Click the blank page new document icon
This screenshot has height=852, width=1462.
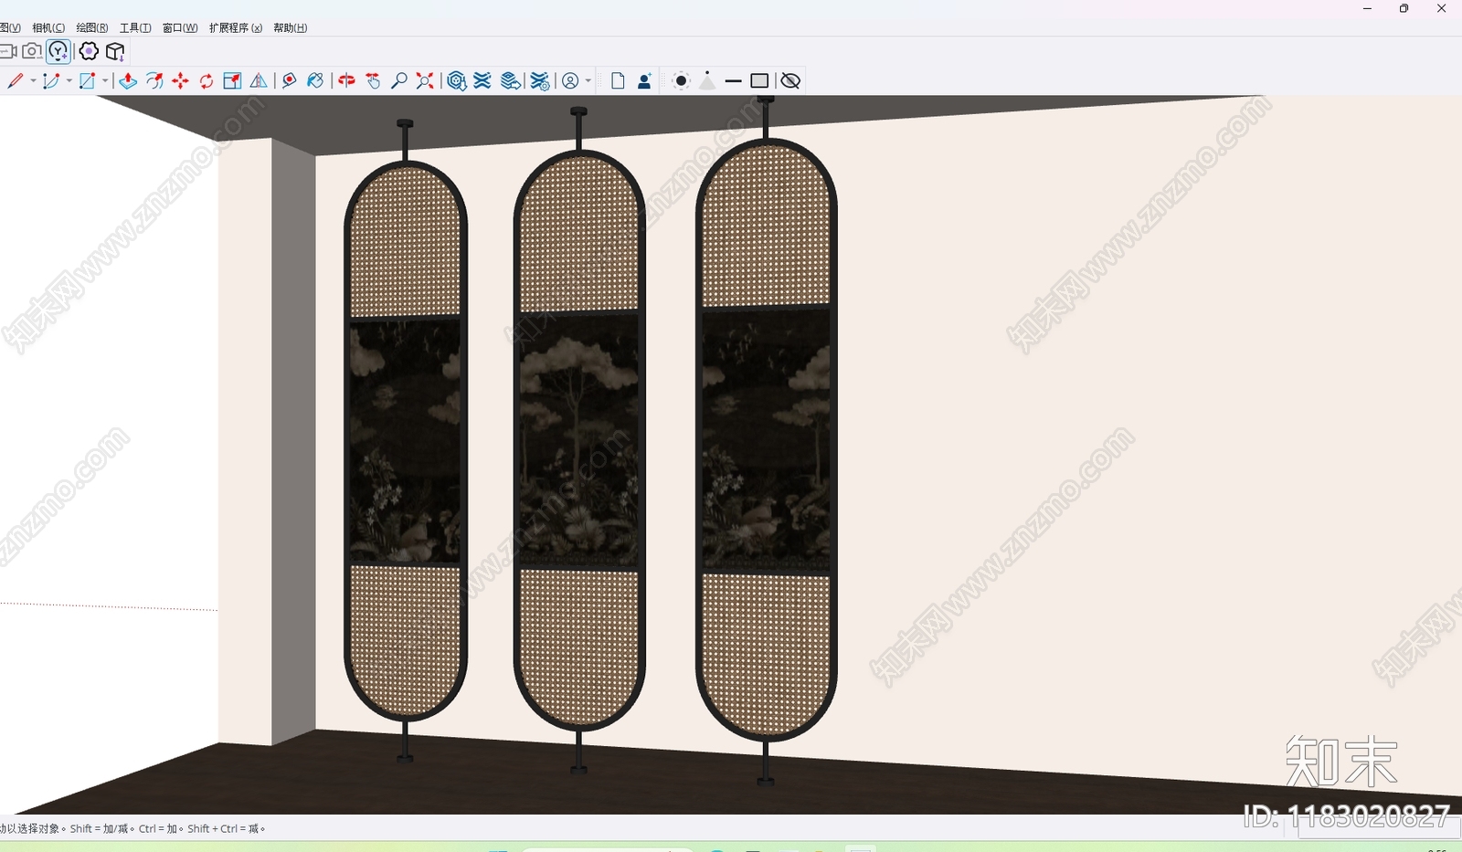tap(618, 80)
